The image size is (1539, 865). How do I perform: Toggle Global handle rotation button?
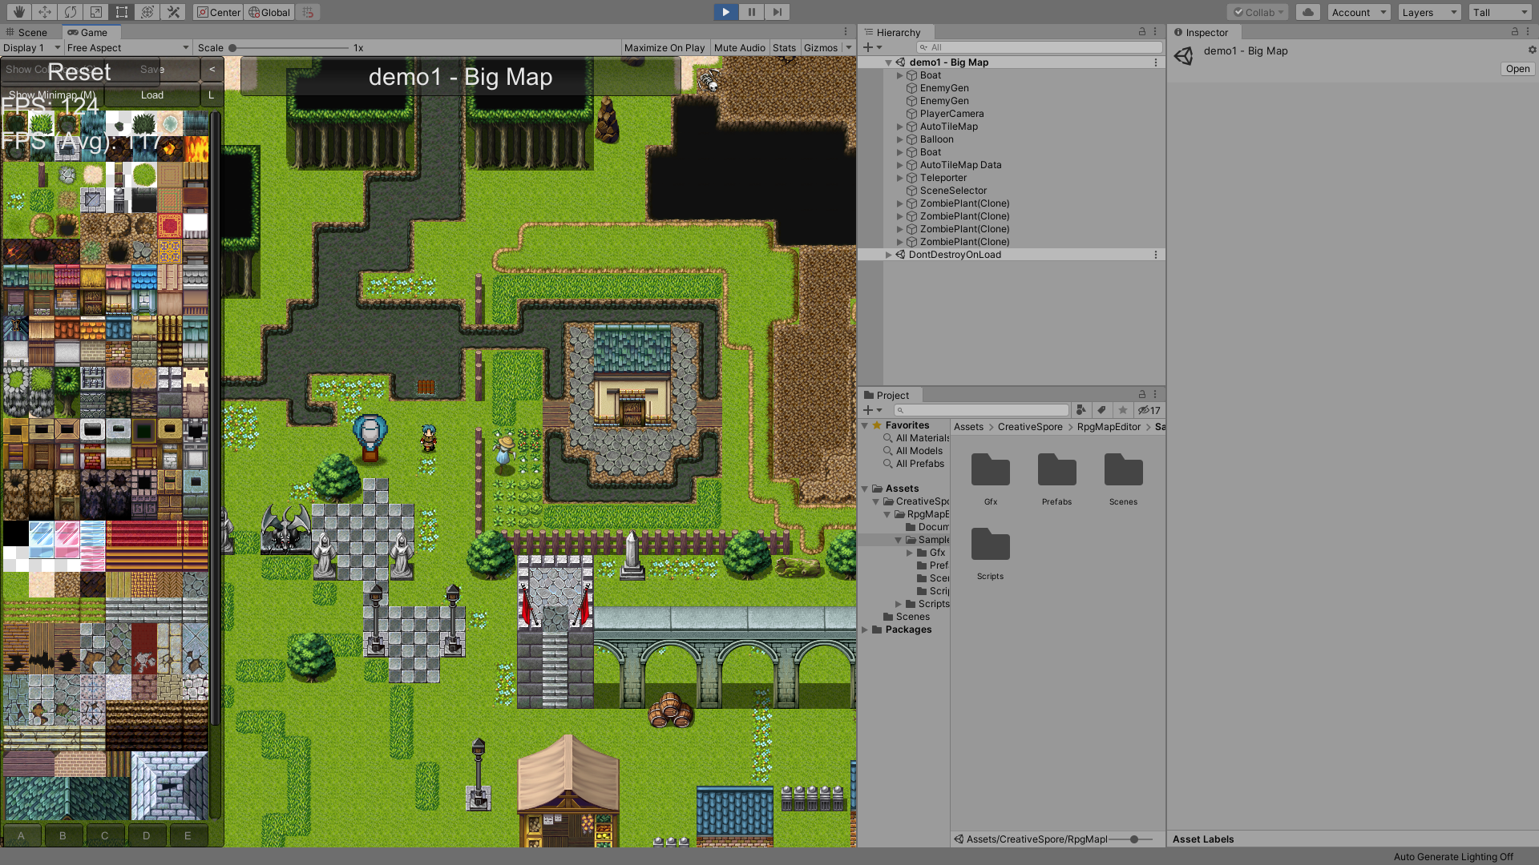[269, 12]
